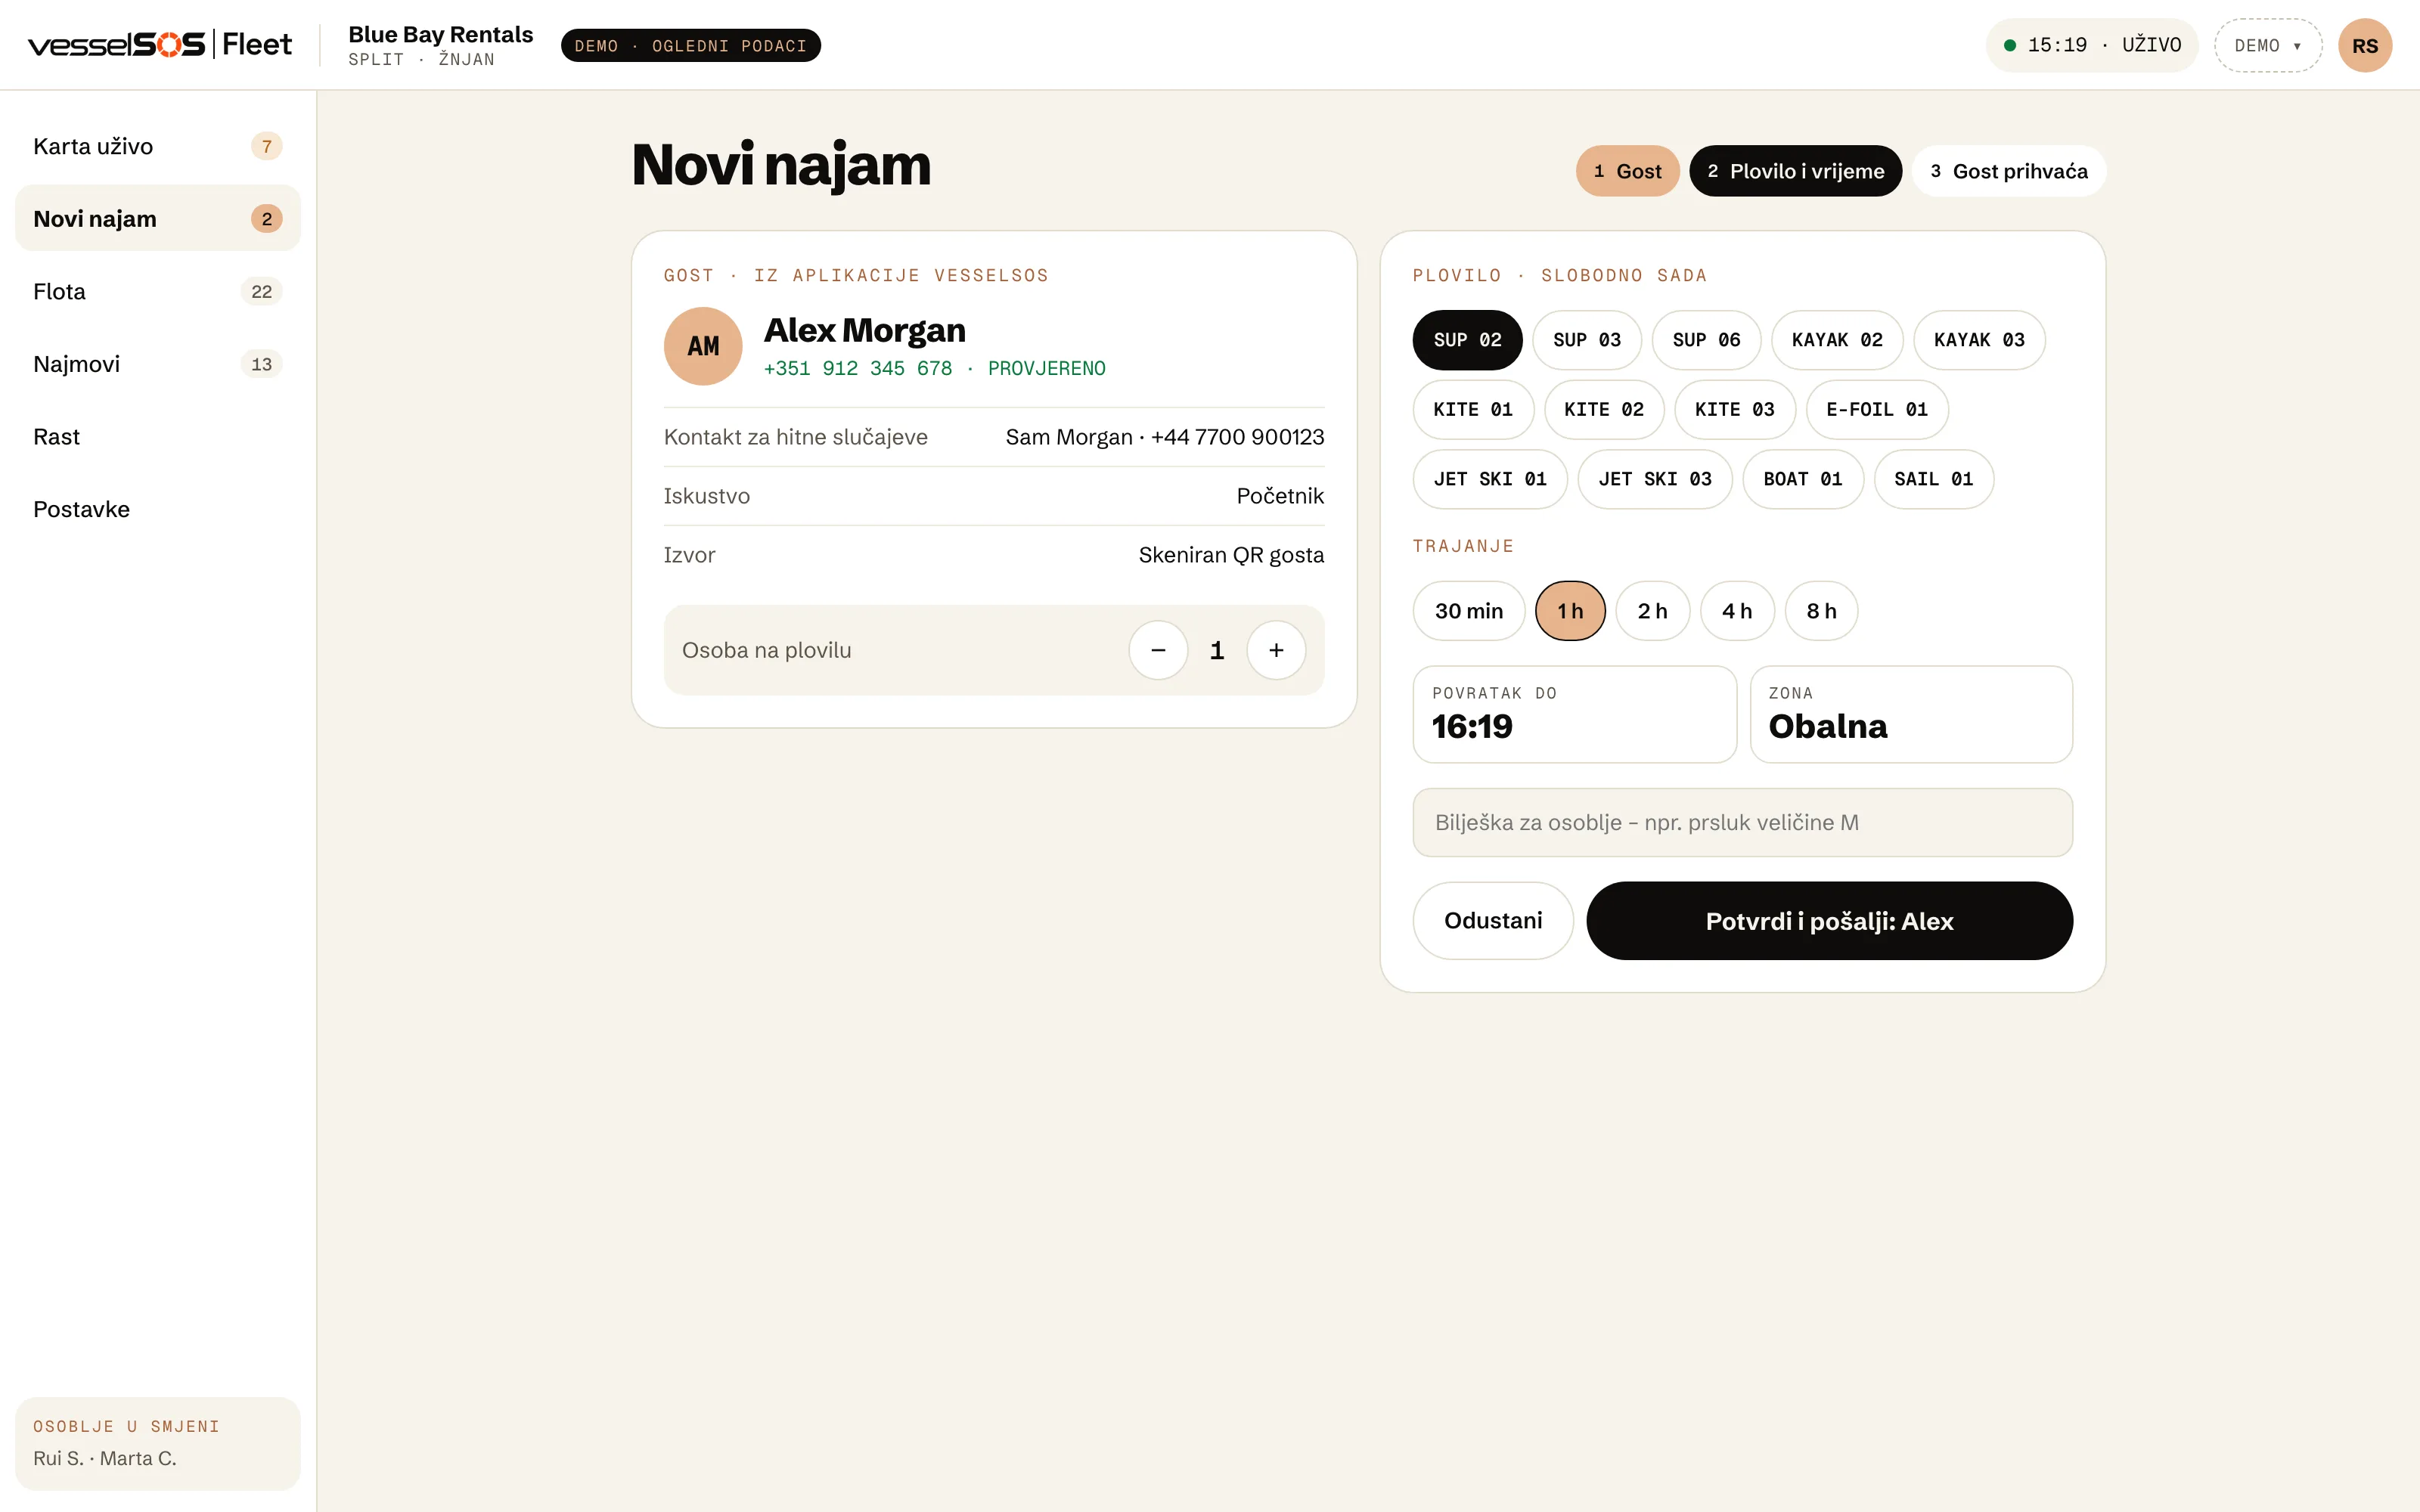Go to step 3 Gost prihvaća

2009,171
